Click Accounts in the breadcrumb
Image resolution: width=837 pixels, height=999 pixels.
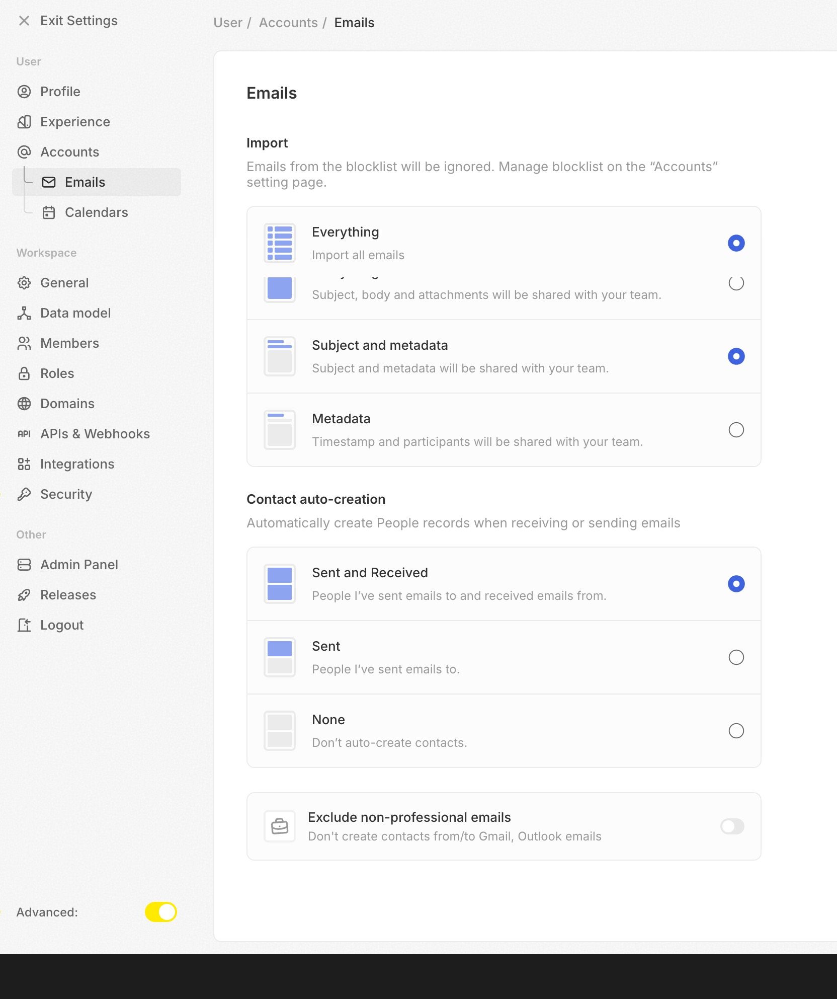pyautogui.click(x=288, y=23)
